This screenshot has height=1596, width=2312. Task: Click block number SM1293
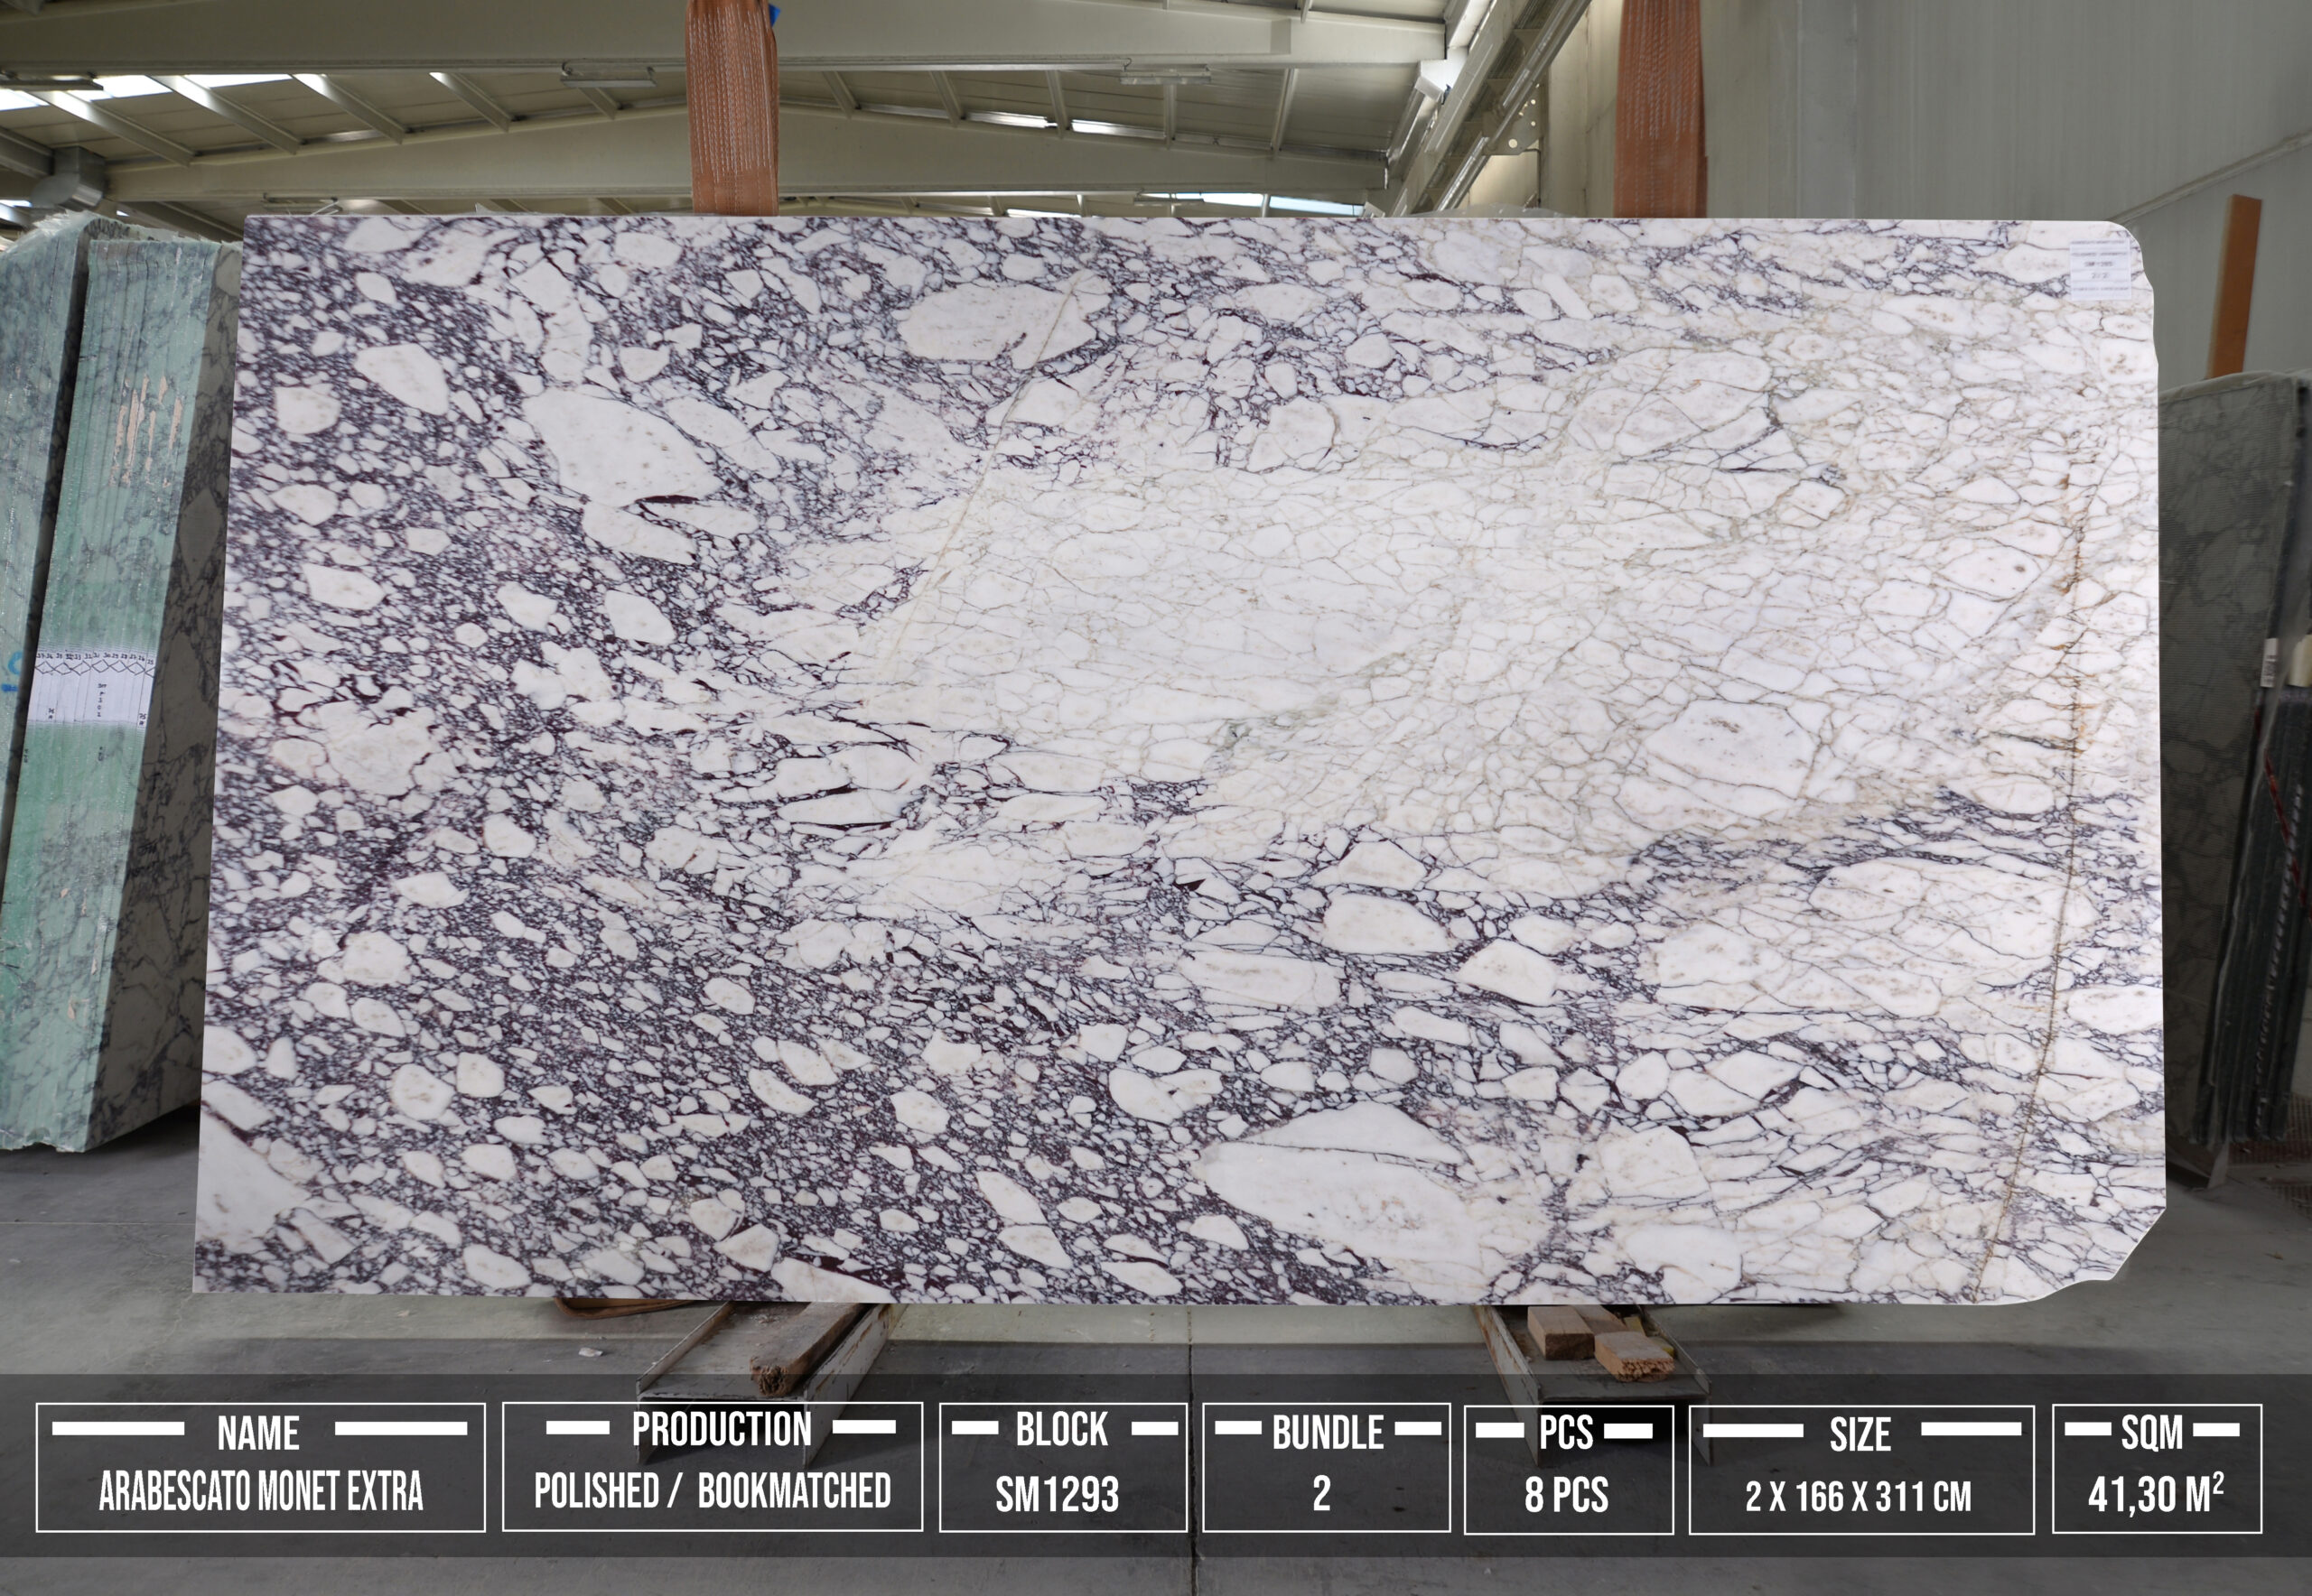[x=1057, y=1495]
